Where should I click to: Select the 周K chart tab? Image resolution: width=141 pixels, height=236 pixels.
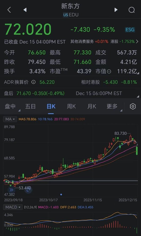71,106
